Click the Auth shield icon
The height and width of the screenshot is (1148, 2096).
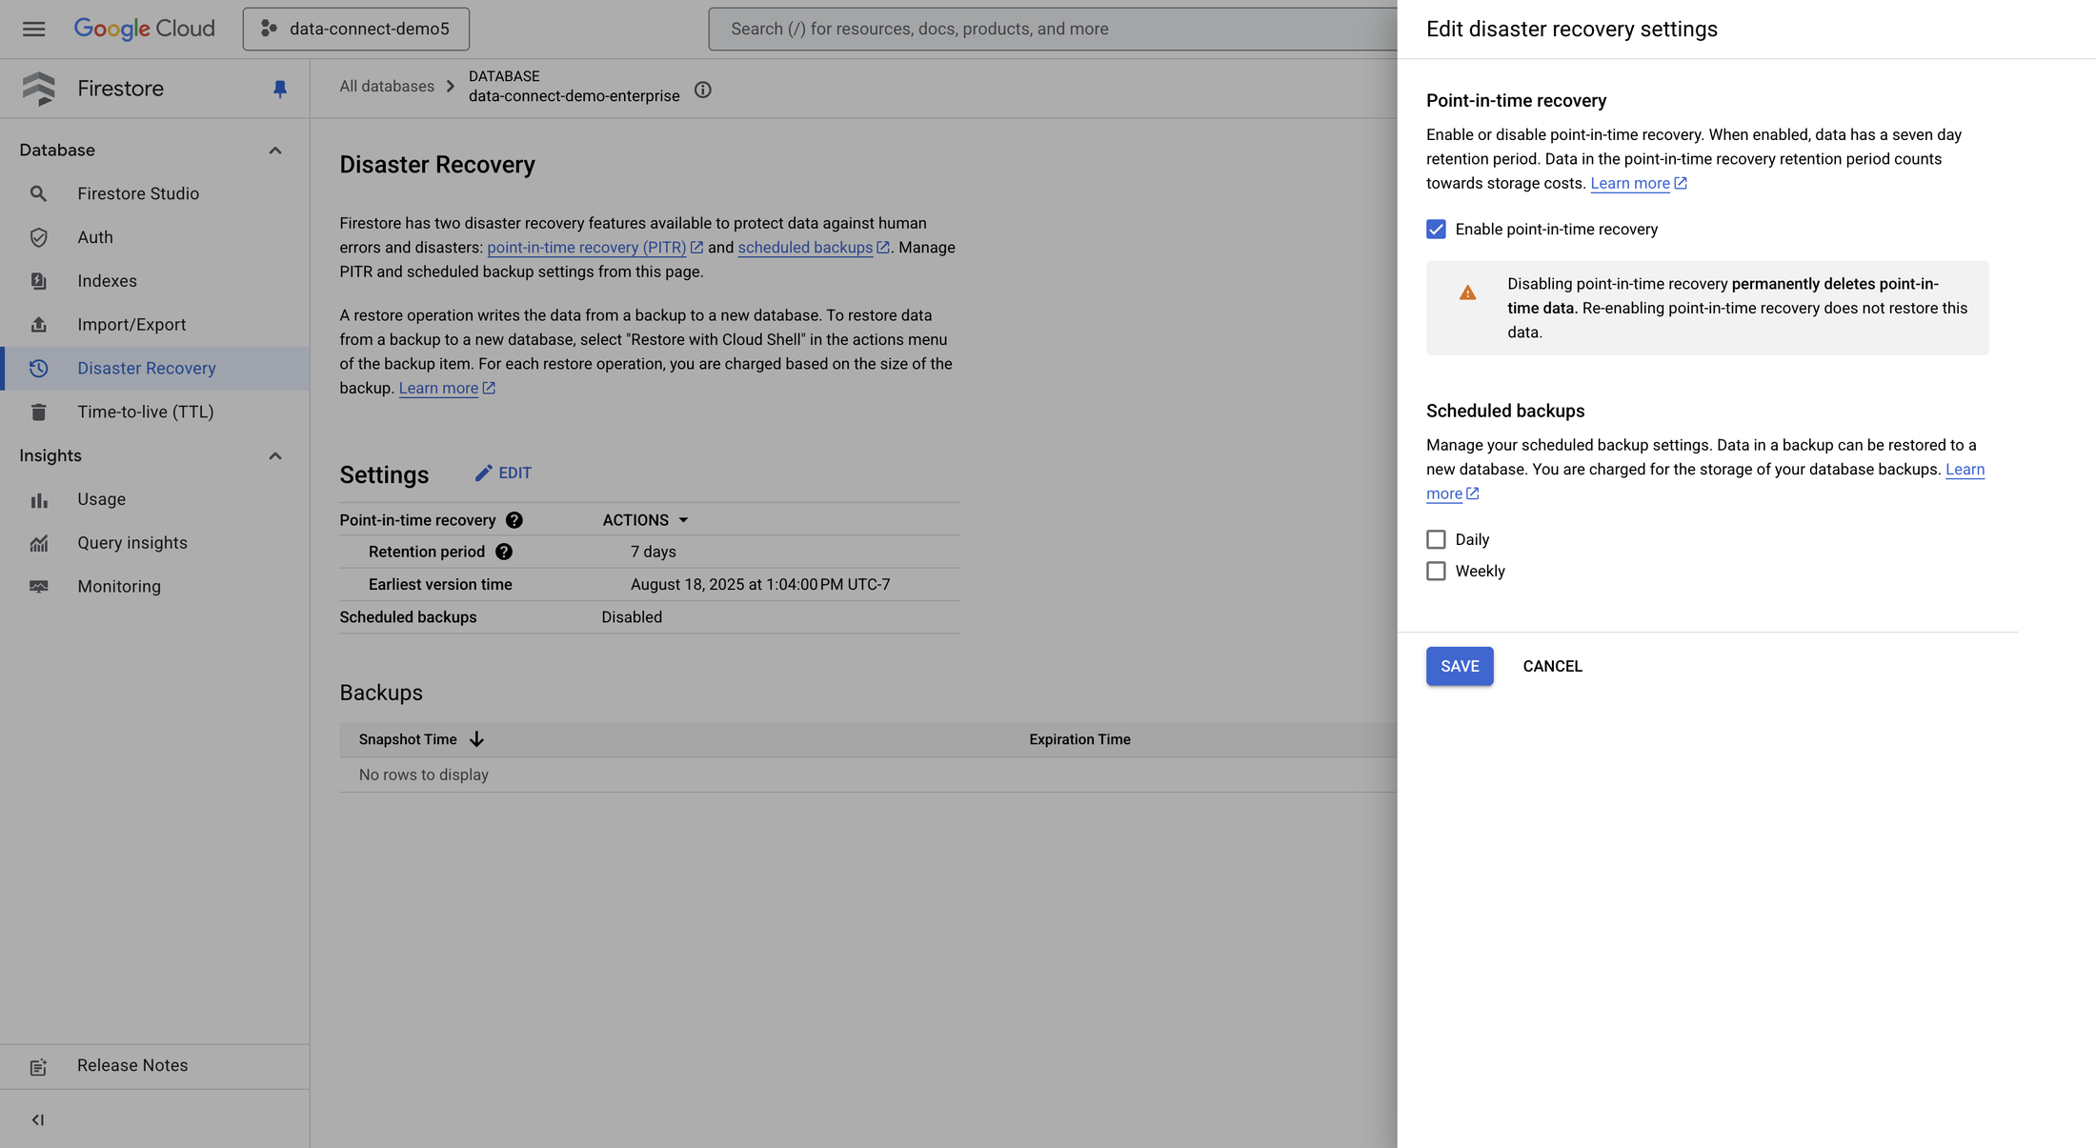click(38, 237)
